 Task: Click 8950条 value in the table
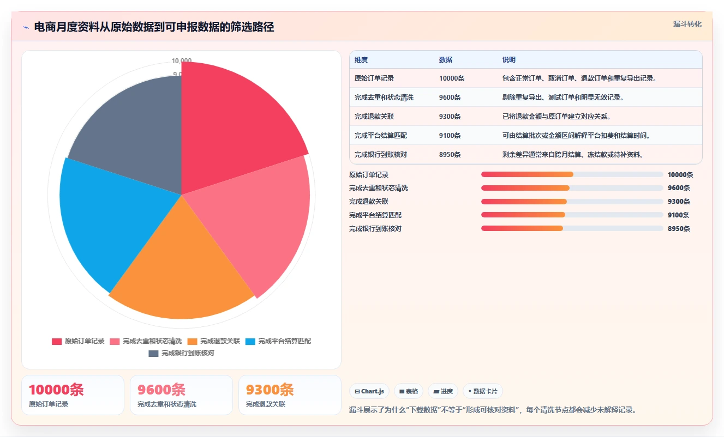(450, 155)
